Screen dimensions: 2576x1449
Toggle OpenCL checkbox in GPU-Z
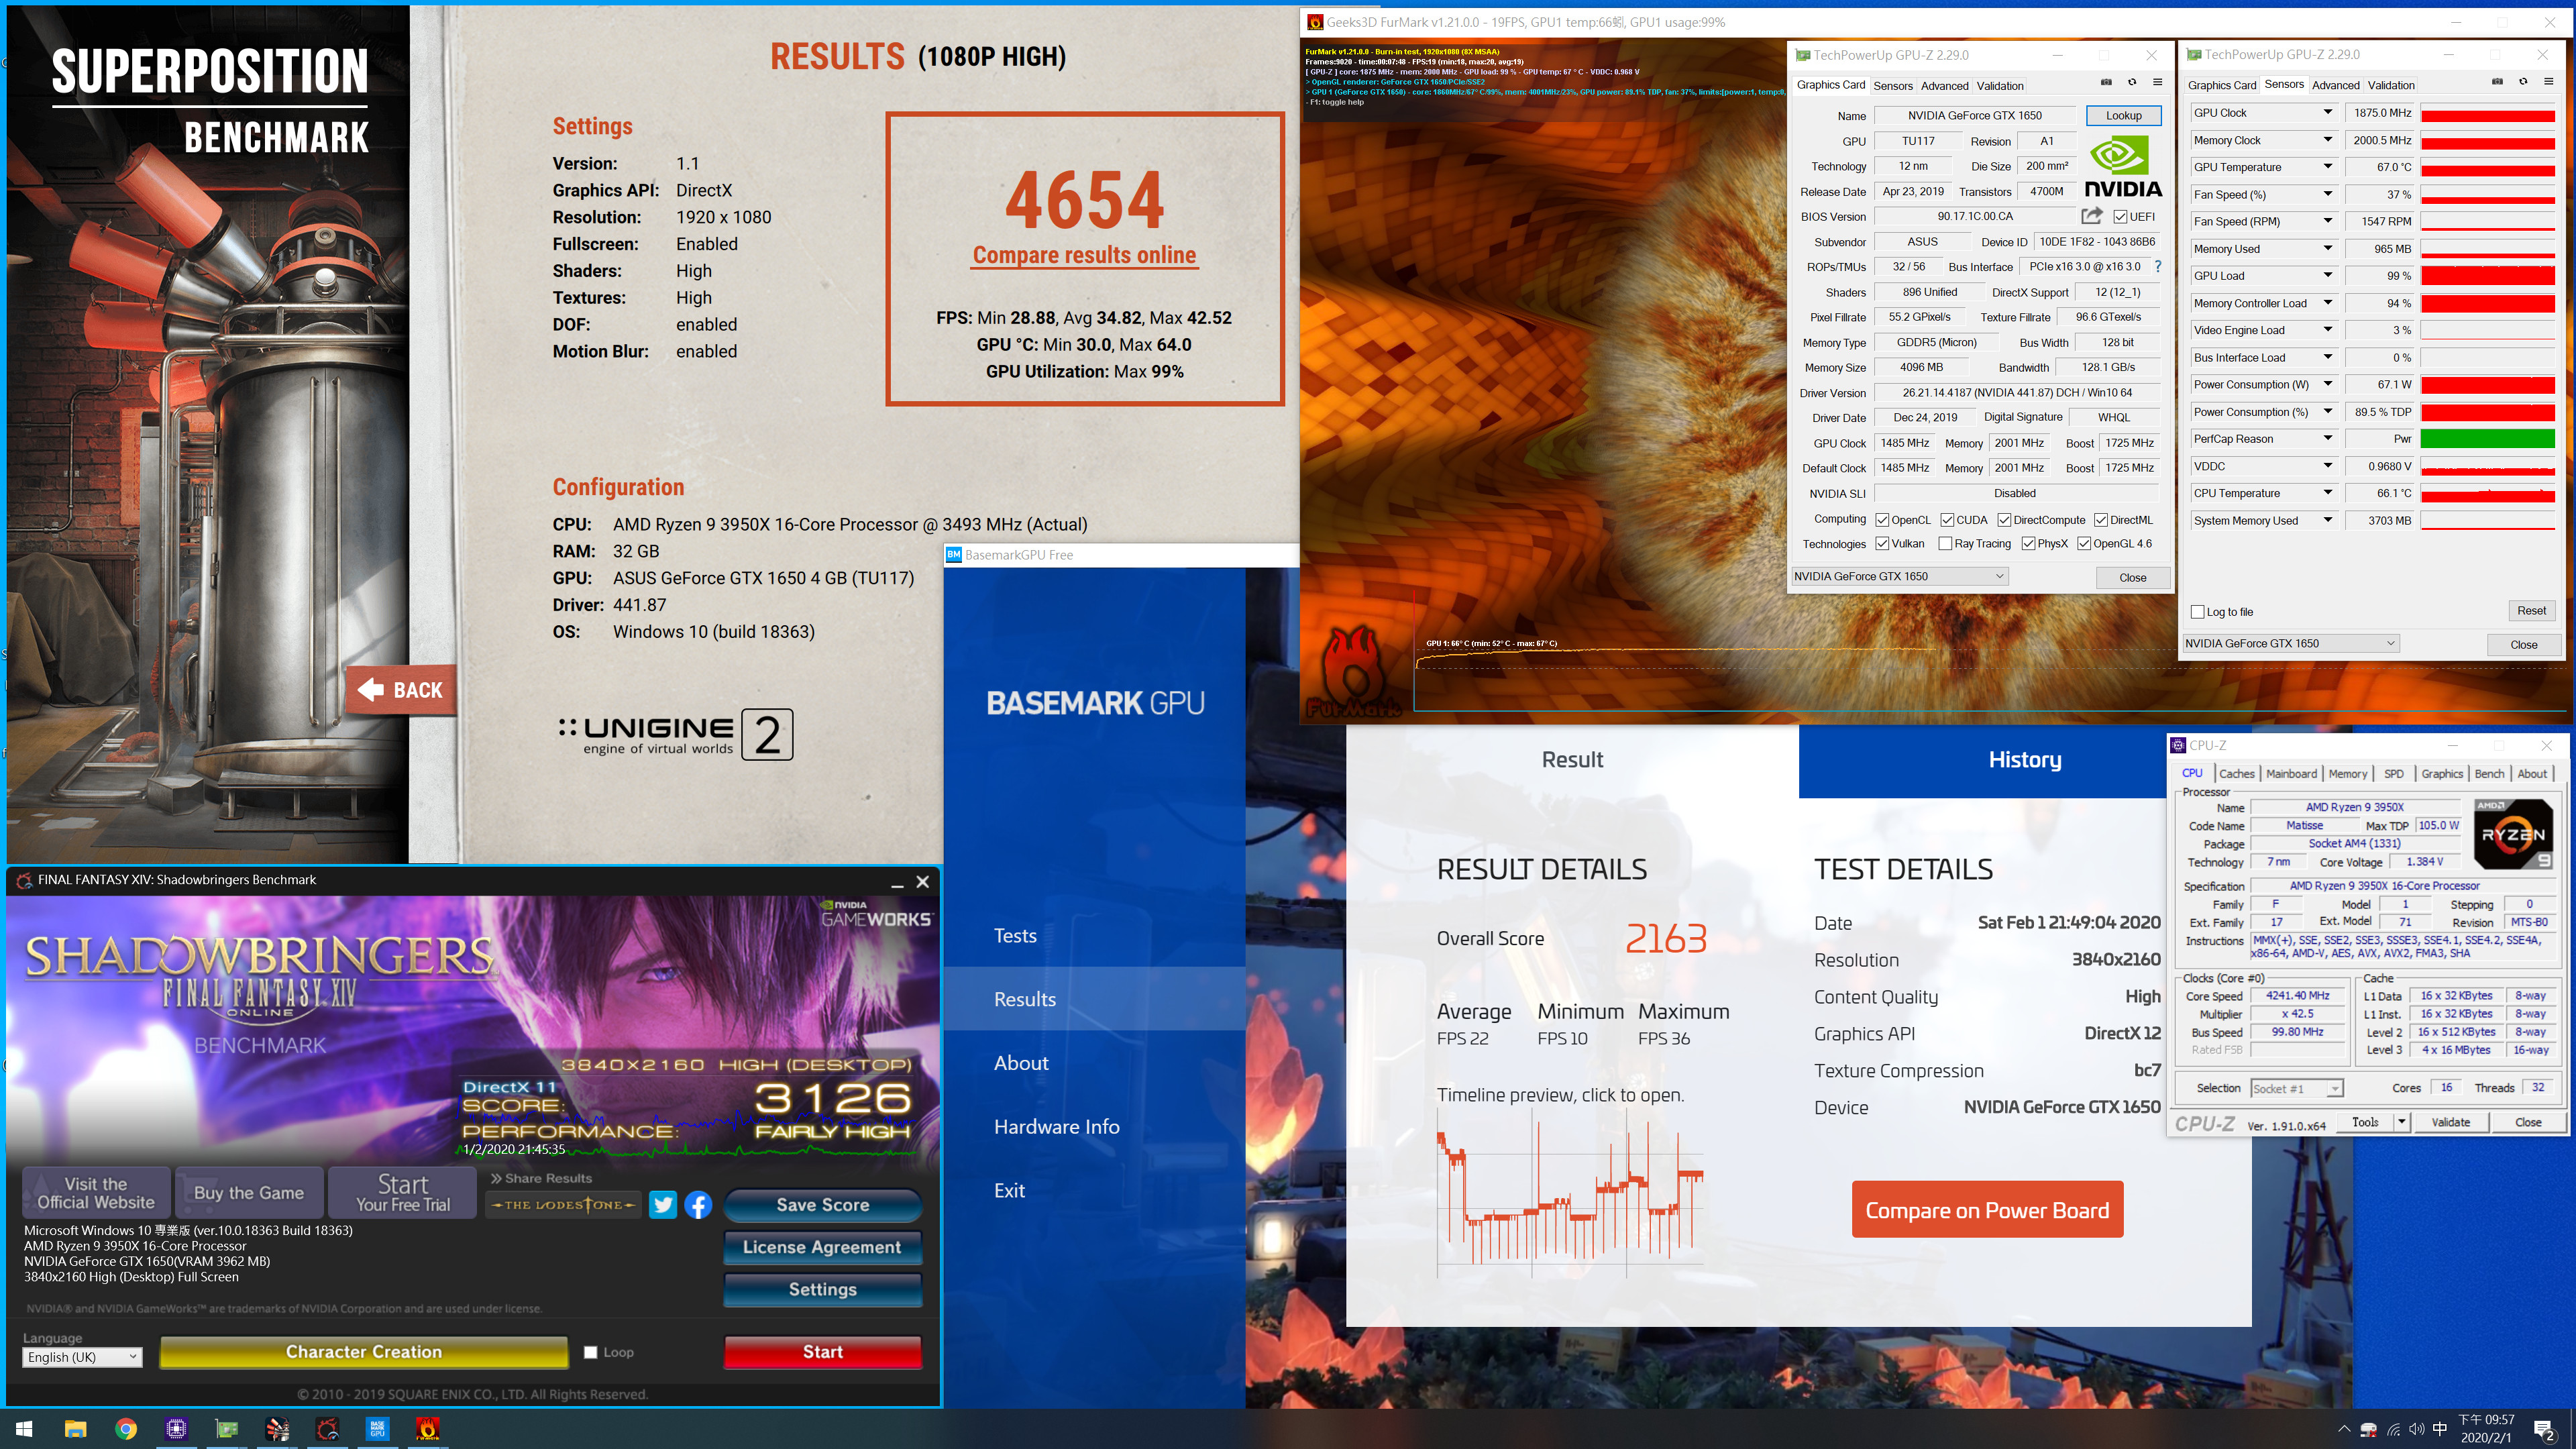pos(1882,520)
